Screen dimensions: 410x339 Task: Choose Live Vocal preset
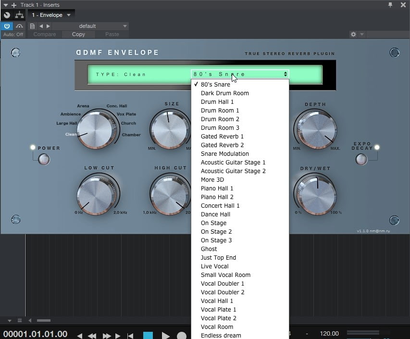click(x=240, y=266)
